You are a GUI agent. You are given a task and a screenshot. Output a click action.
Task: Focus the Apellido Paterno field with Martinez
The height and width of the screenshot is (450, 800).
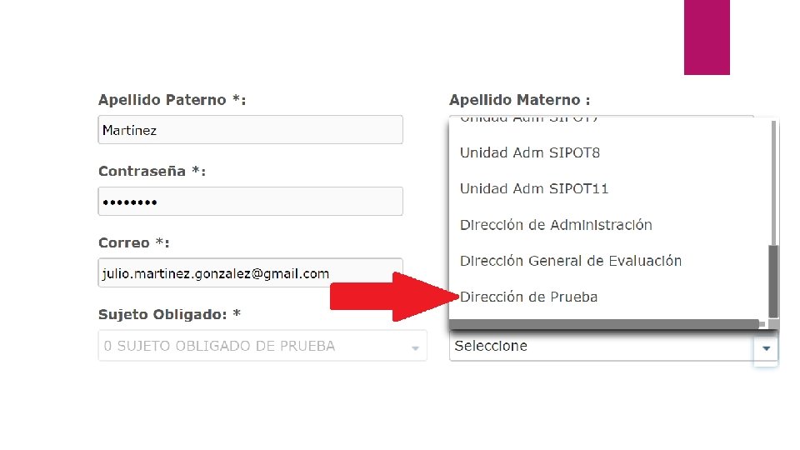[x=250, y=130]
